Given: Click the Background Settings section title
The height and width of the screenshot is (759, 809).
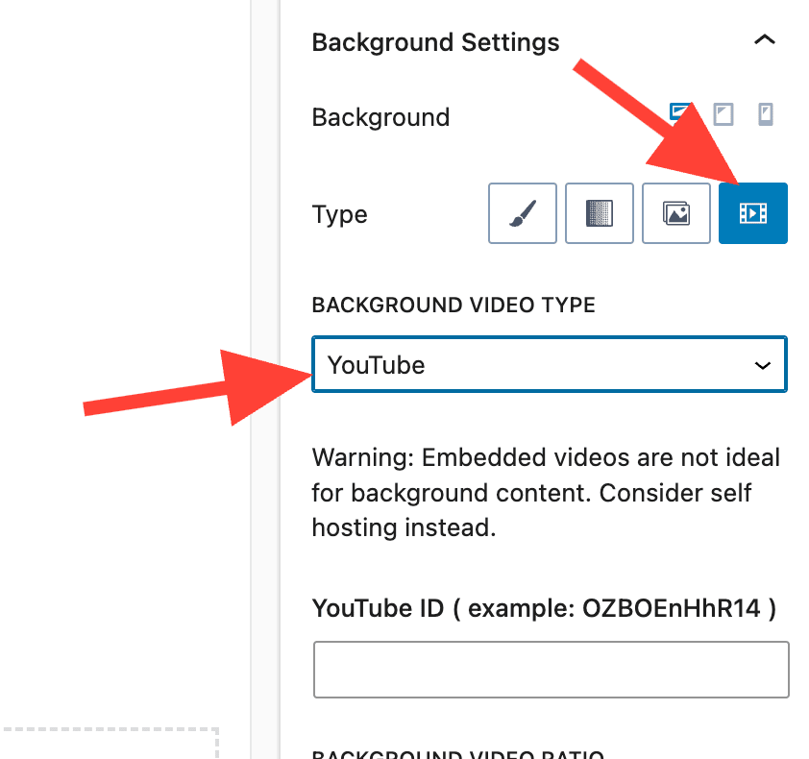Looking at the screenshot, I should (435, 43).
